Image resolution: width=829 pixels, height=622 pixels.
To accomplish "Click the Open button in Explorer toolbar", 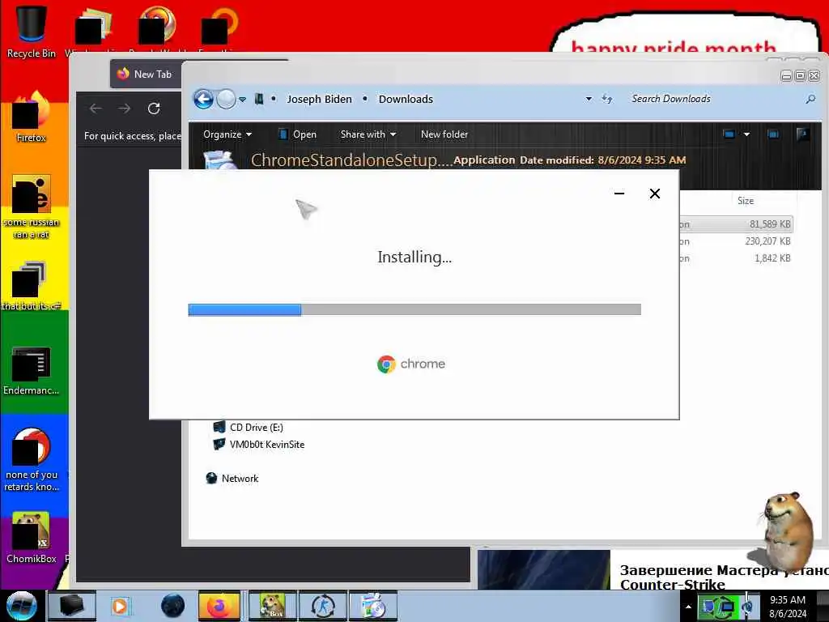I will click(297, 134).
